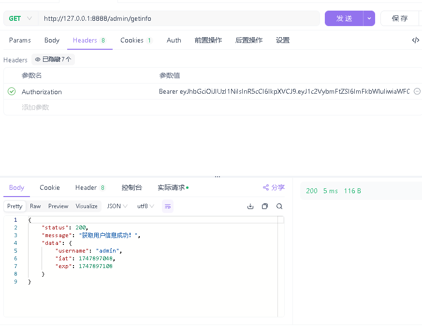Switch to the Cookies tab
Viewport: 422px width, 326px height.
tap(132, 40)
